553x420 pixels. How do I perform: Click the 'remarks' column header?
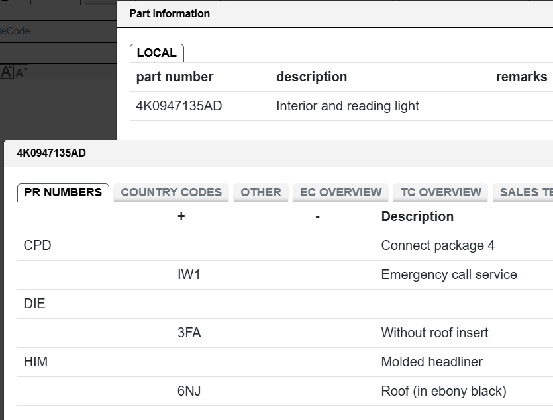[x=522, y=77]
